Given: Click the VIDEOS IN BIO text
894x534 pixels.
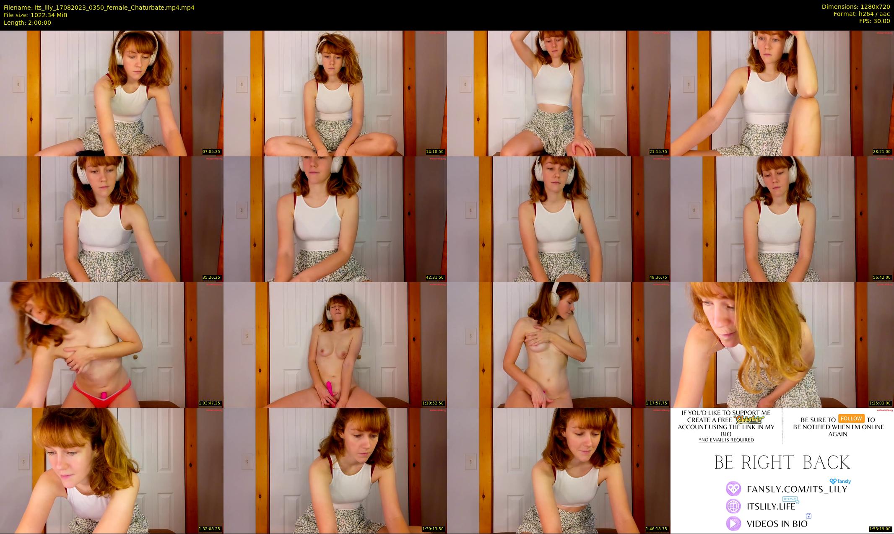Looking at the screenshot, I should pos(777,524).
